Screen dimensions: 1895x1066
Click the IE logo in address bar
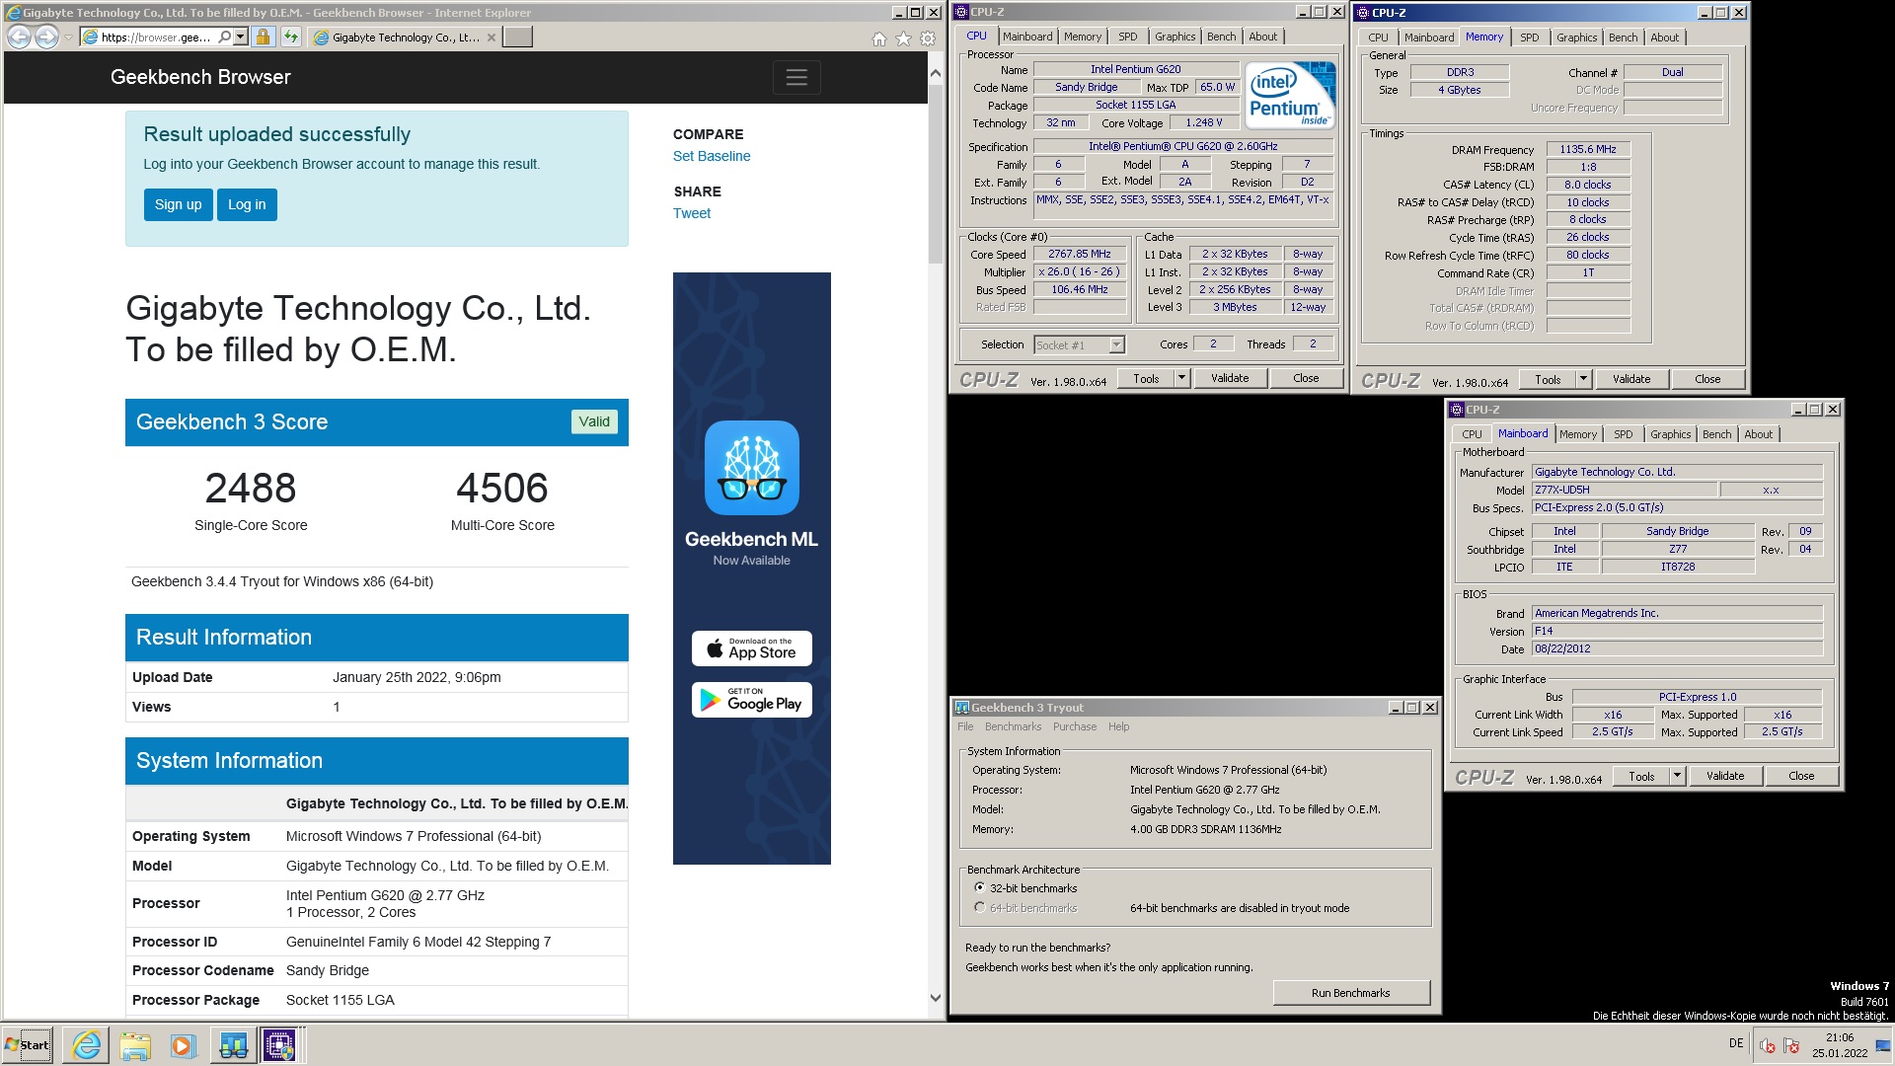coord(91,38)
